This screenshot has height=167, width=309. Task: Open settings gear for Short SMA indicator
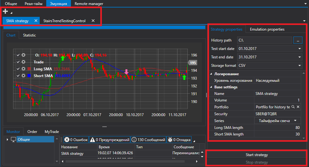[x=23, y=76]
